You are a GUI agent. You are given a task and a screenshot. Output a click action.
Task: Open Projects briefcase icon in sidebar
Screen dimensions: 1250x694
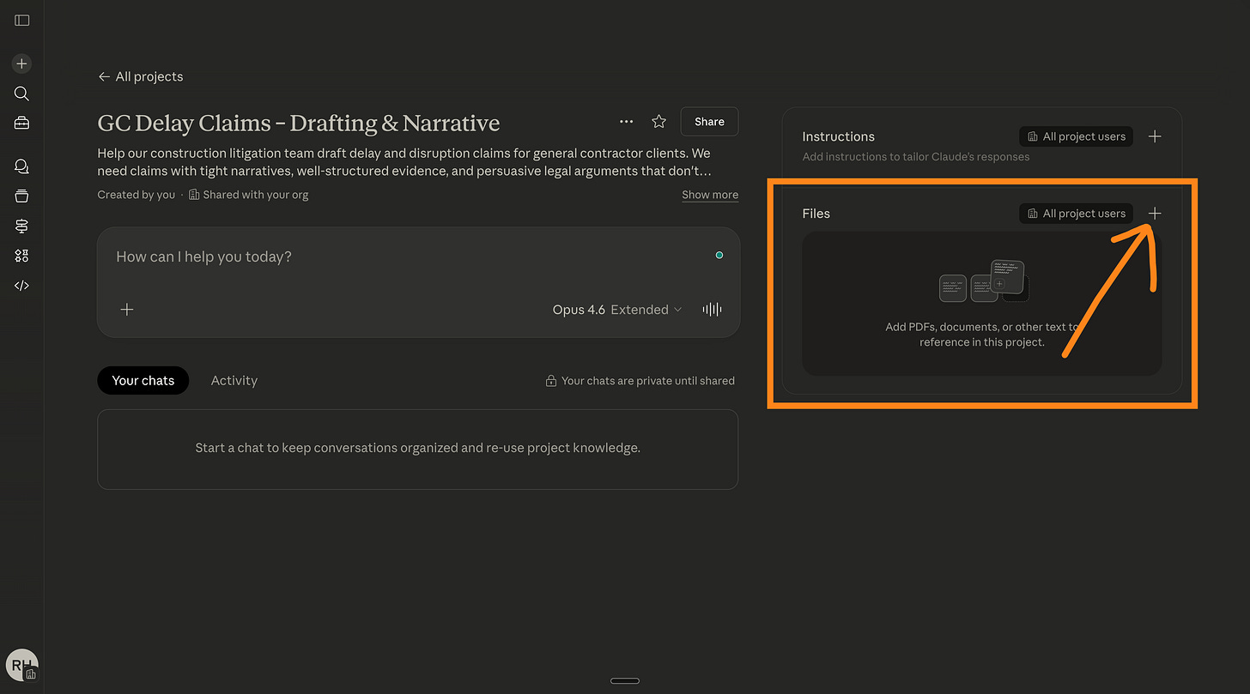(22, 124)
